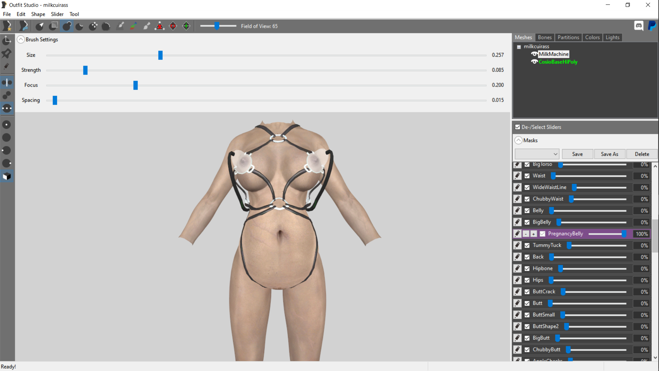Open the Shape menu
Screen dimensions: 659x371
(x=38, y=14)
